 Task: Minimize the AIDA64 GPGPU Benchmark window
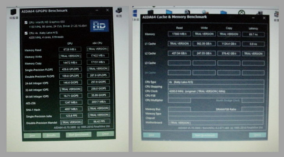click(97, 11)
